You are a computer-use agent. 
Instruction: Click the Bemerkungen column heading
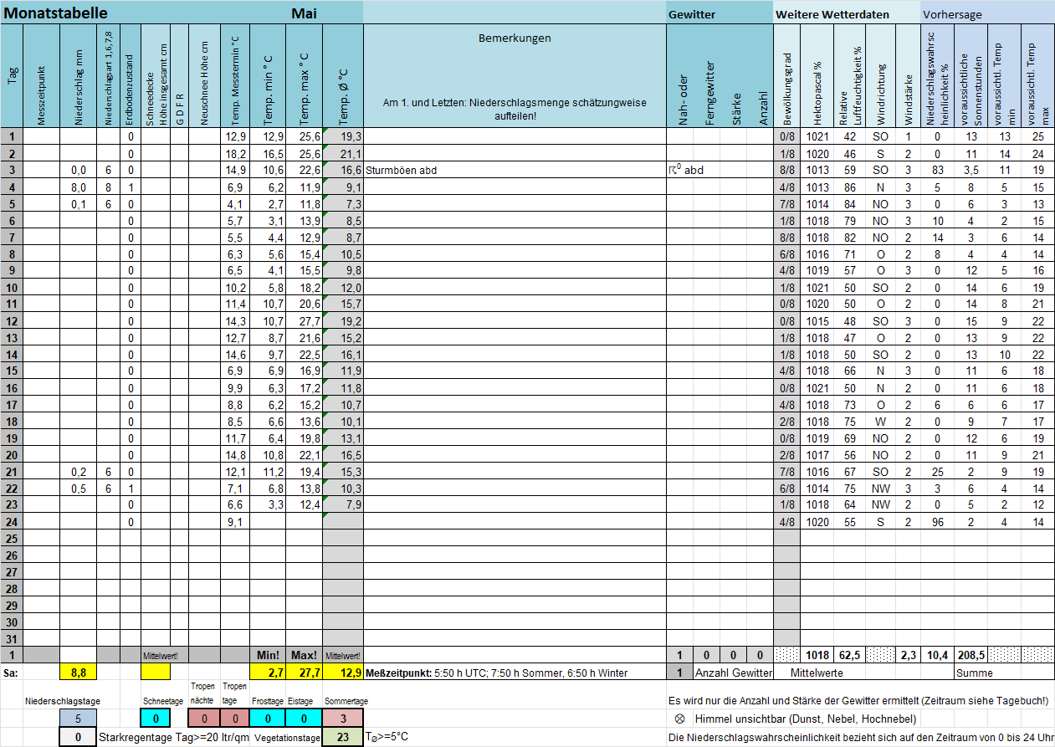515,38
